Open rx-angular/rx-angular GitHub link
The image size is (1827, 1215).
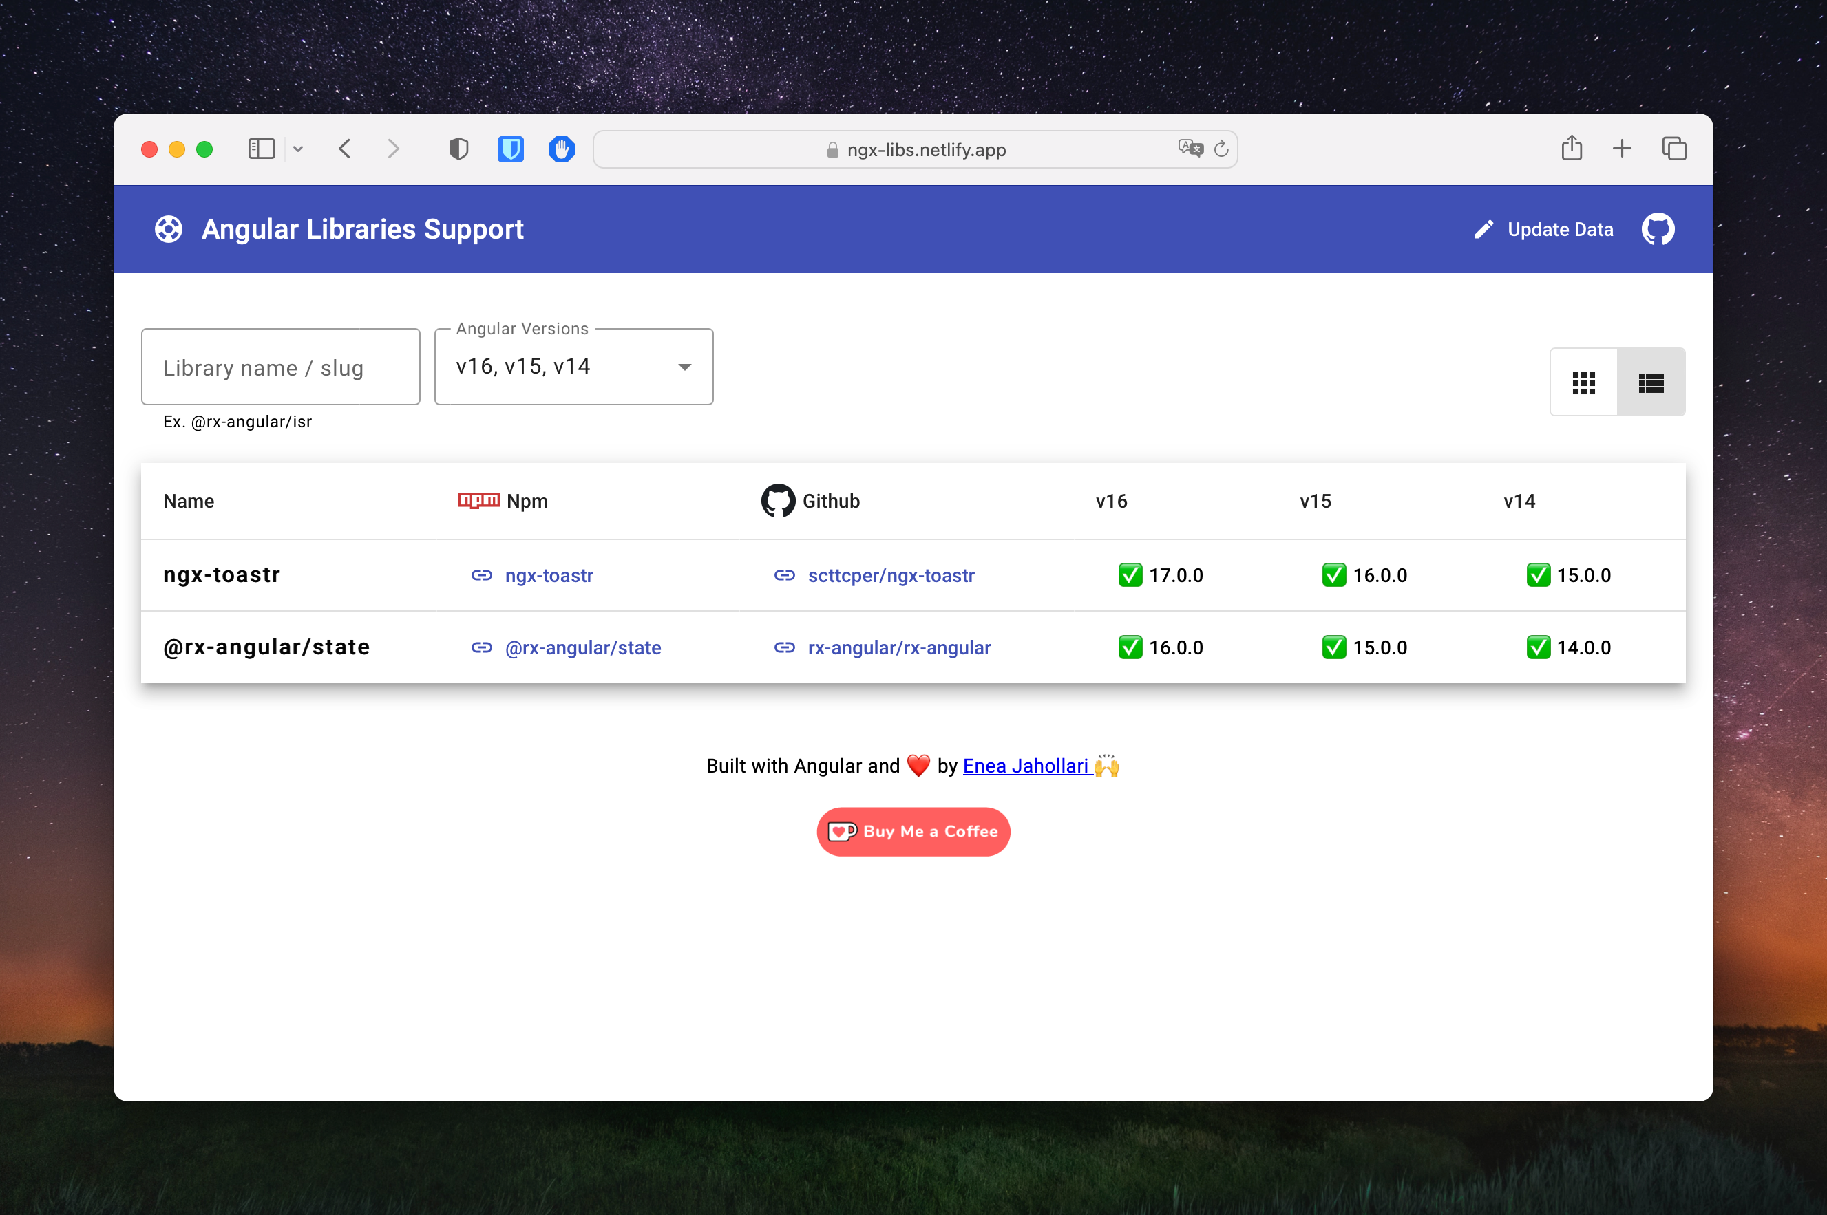898,648
